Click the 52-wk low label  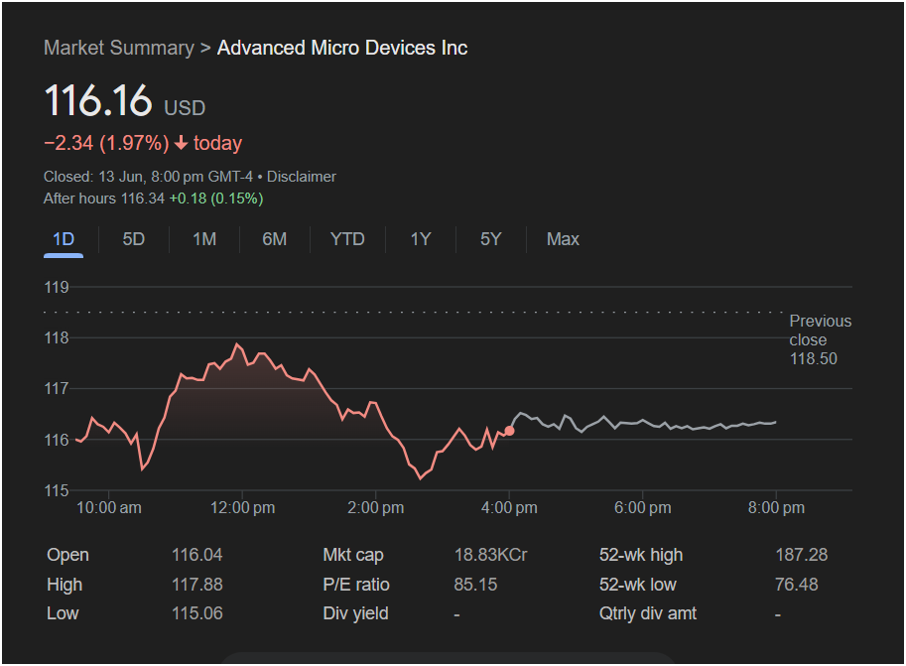pos(638,585)
